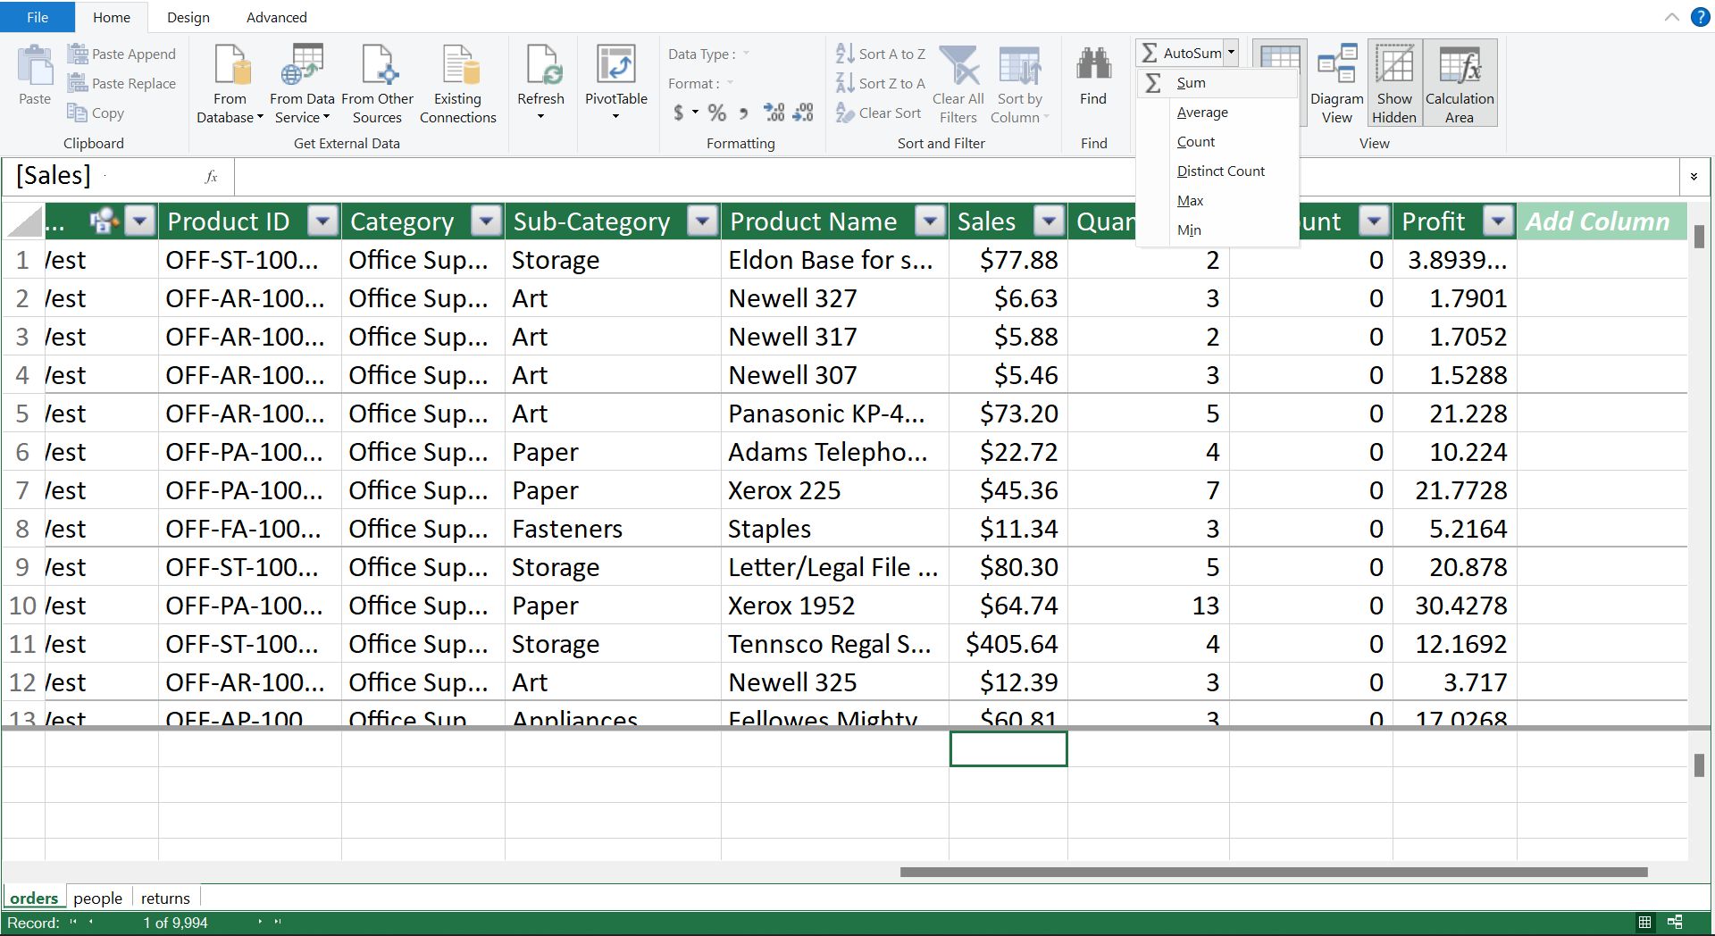
Task: Open the Profit column filter arrow
Action: pos(1498,221)
